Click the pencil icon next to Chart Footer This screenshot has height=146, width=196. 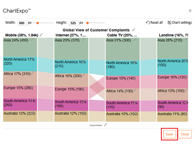pyautogui.click(x=106, y=125)
